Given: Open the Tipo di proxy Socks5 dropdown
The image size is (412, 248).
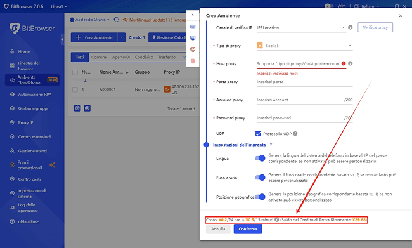Looking at the screenshot, I should 304,46.
